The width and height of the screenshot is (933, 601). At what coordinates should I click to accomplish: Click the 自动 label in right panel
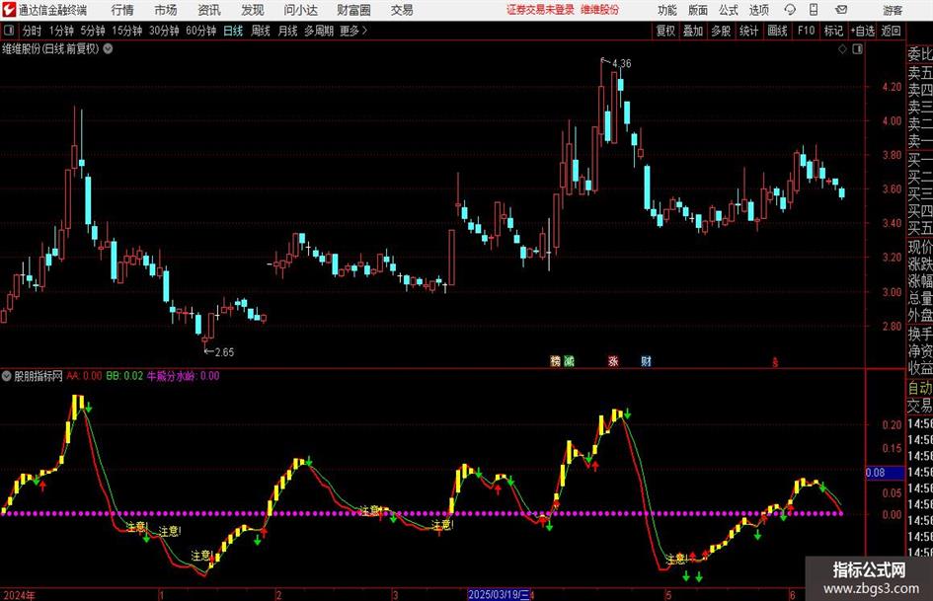point(920,388)
